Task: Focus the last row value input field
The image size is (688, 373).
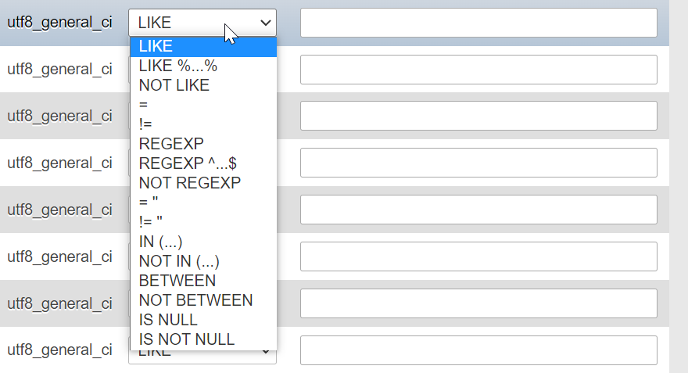Action: (478, 350)
